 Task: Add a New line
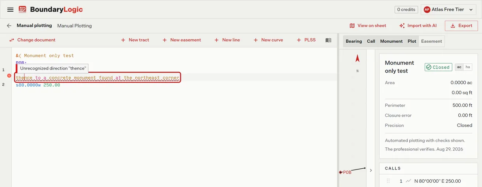[x=227, y=40]
